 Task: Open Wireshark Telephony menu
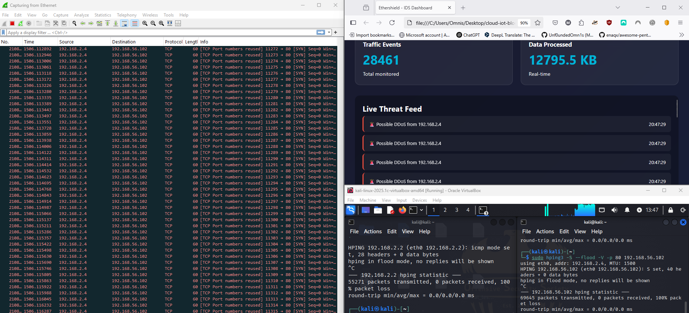tap(127, 15)
